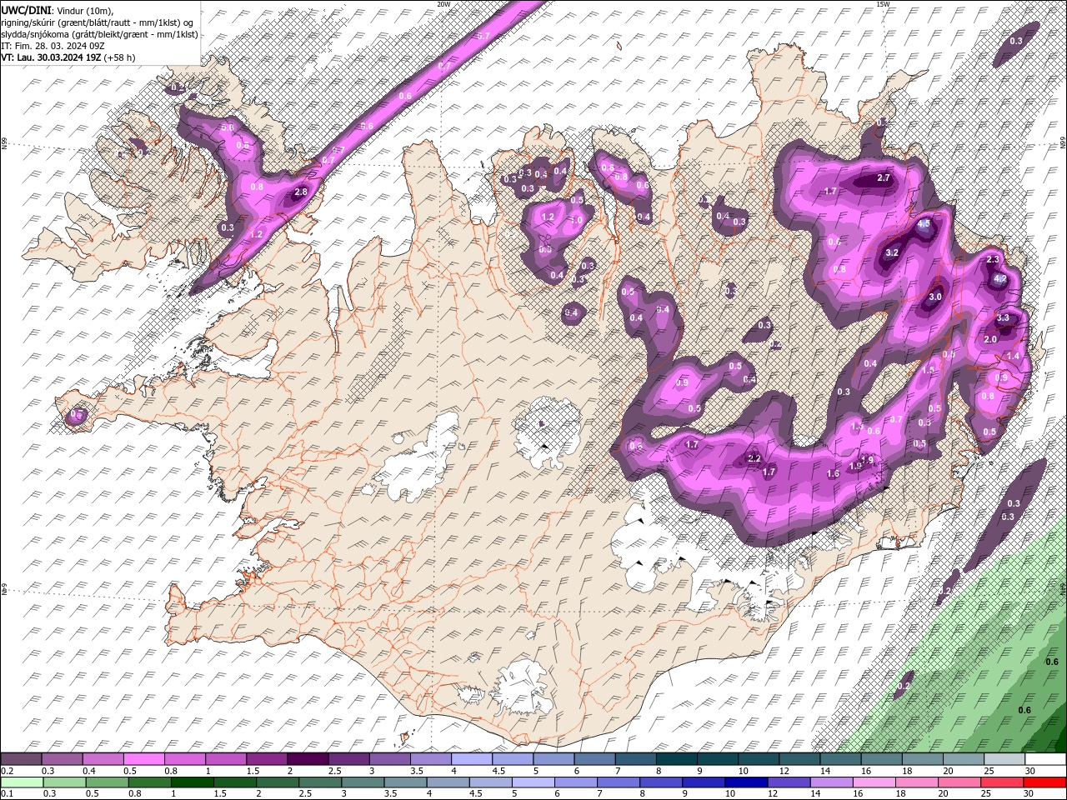
Task: Click the top legend swatch between 0.5 and 0.8
Action: click(143, 759)
